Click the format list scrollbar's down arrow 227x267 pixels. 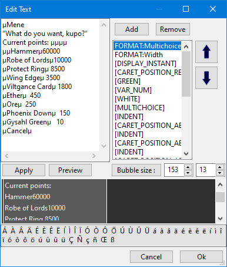(x=186, y=154)
